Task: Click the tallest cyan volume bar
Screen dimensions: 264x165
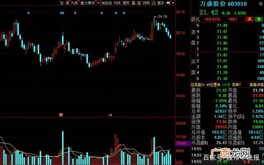Action: point(63,148)
